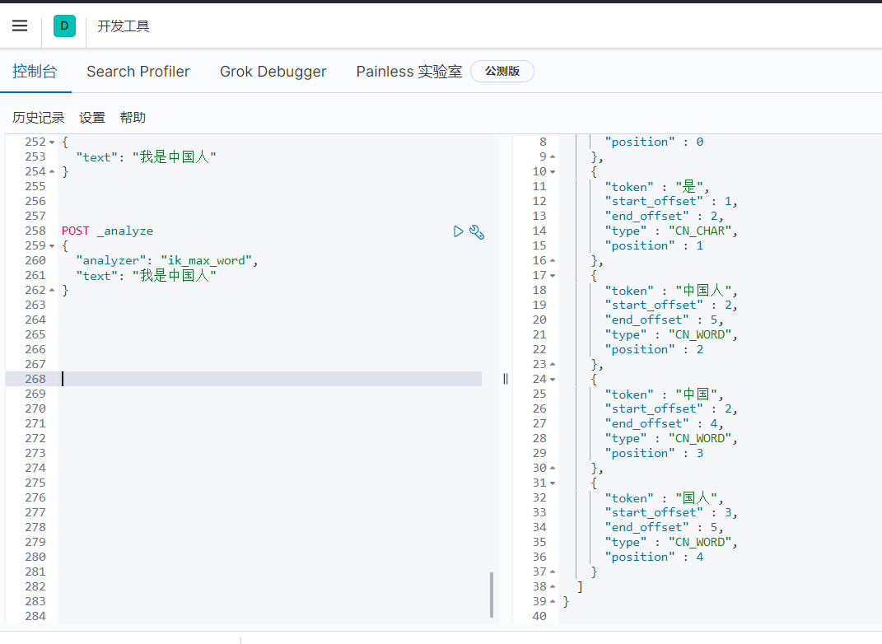Click the green "D" space avatar
This screenshot has height=644, width=882.
(64, 26)
